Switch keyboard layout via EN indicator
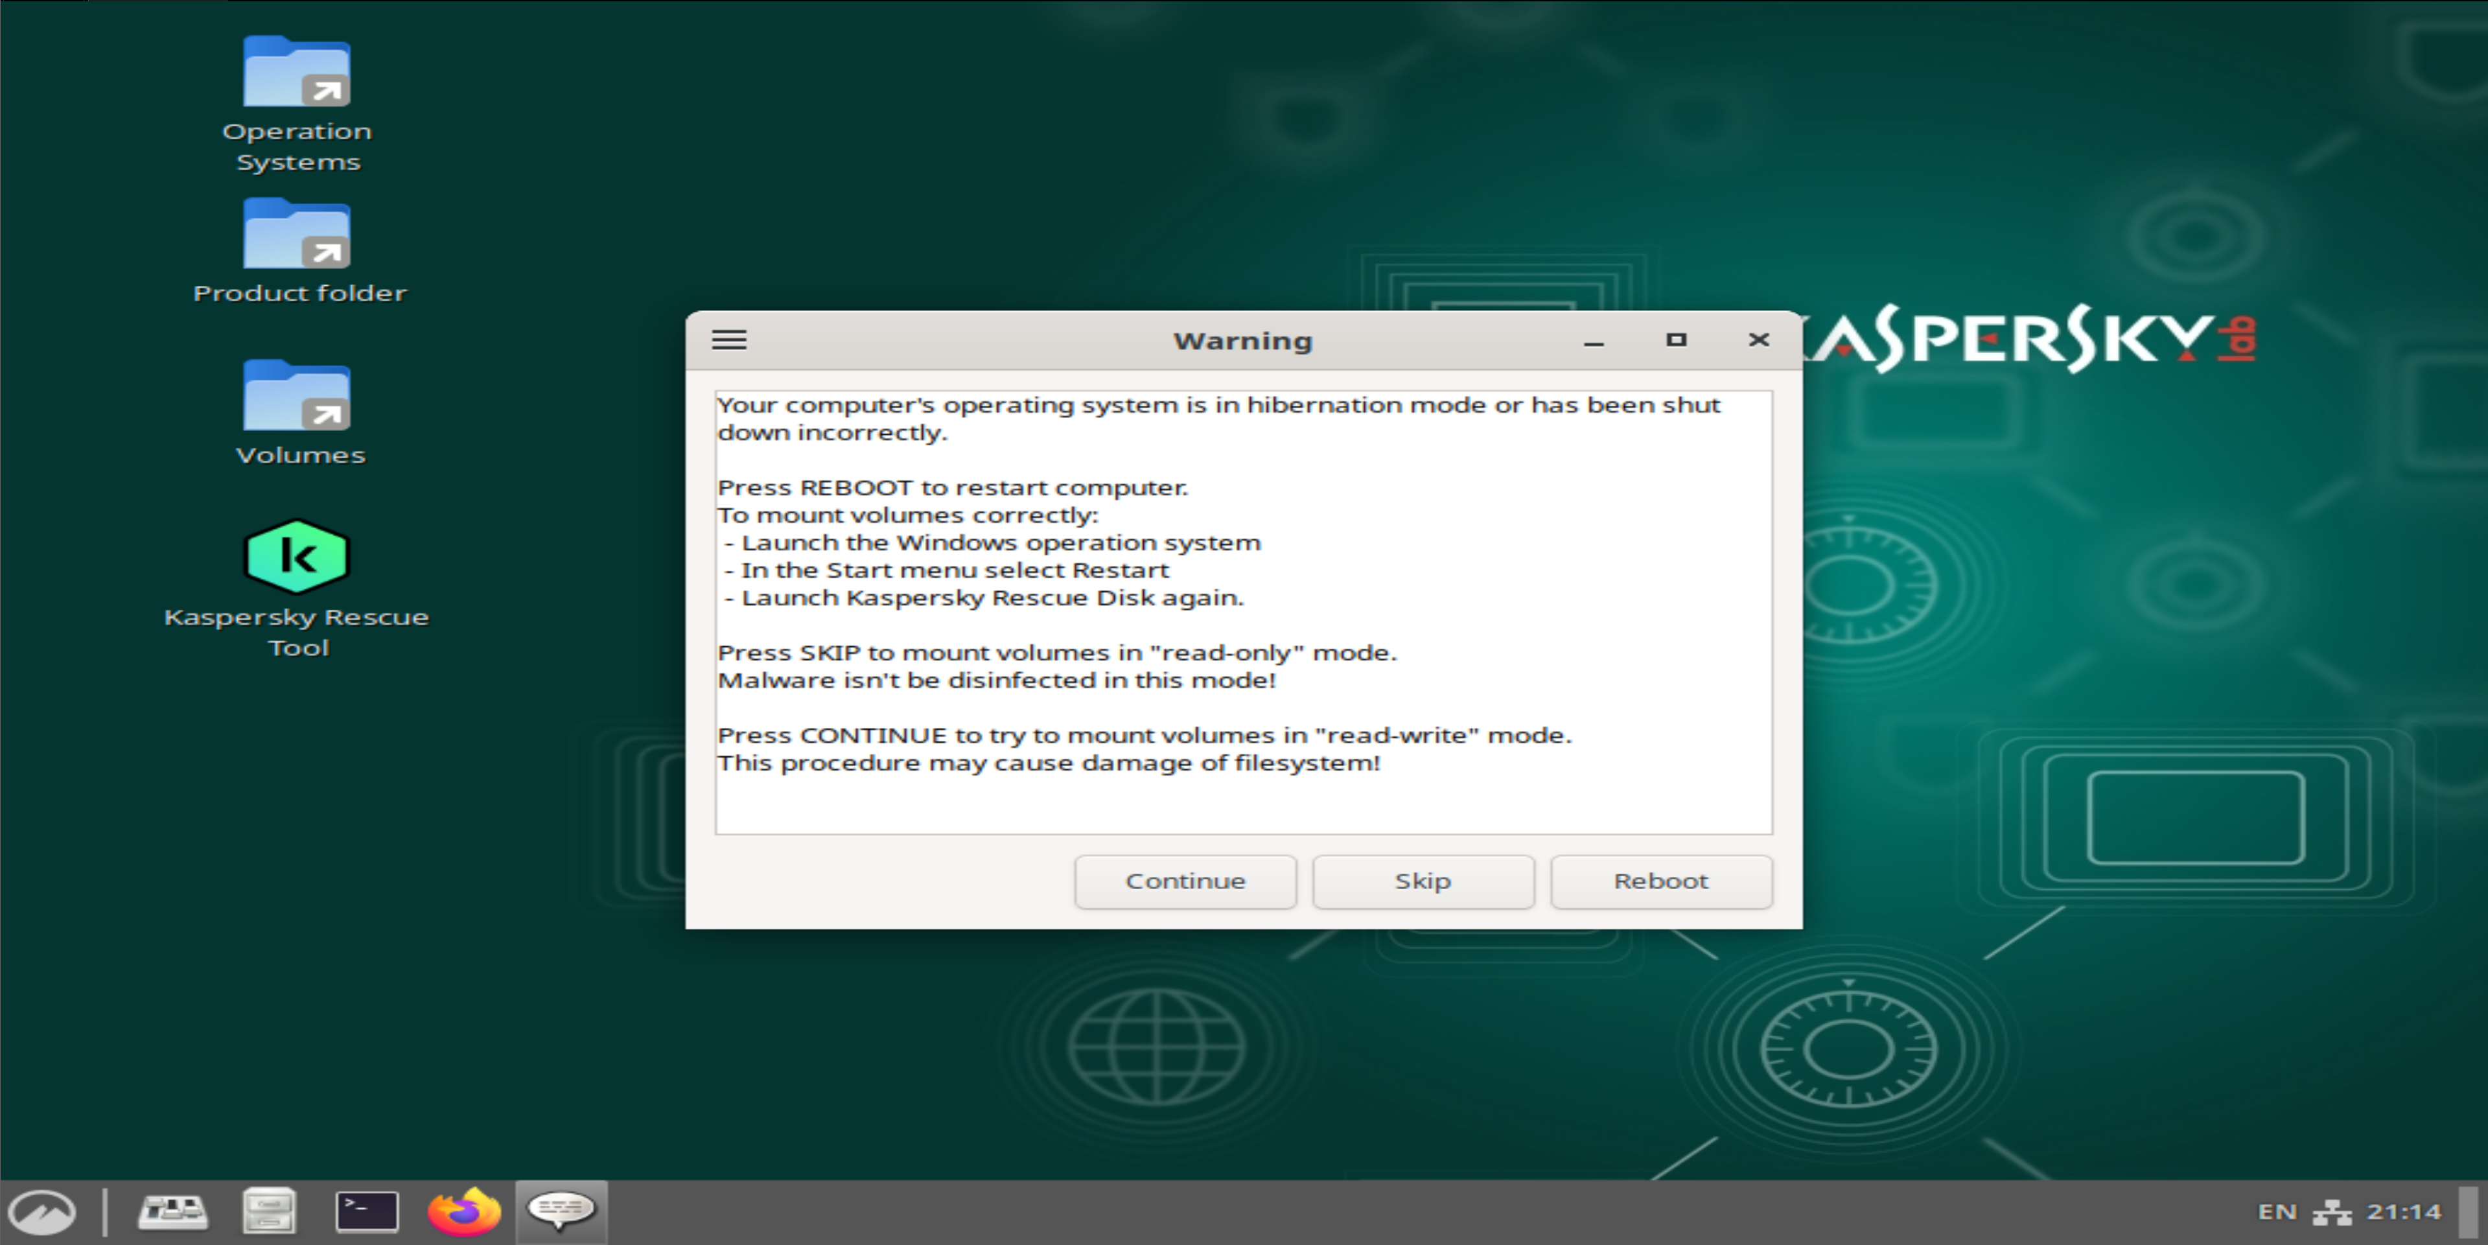 tap(2277, 1212)
